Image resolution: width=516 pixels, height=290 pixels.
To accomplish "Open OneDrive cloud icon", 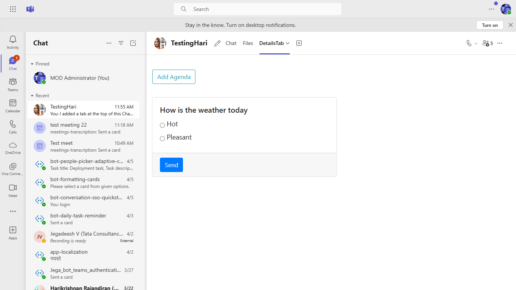I will point(13,148).
